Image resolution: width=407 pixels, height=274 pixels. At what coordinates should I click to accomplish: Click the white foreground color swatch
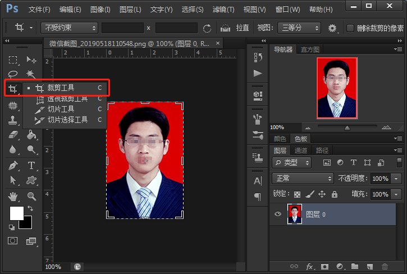click(17, 213)
